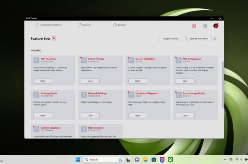Open more options on MSI Companion card

(x=214, y=81)
